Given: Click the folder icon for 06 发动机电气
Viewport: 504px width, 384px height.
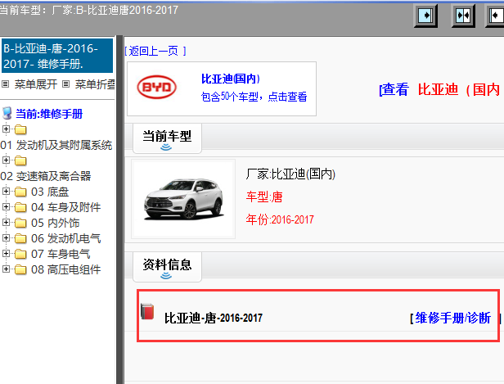Looking at the screenshot, I should pos(20,238).
